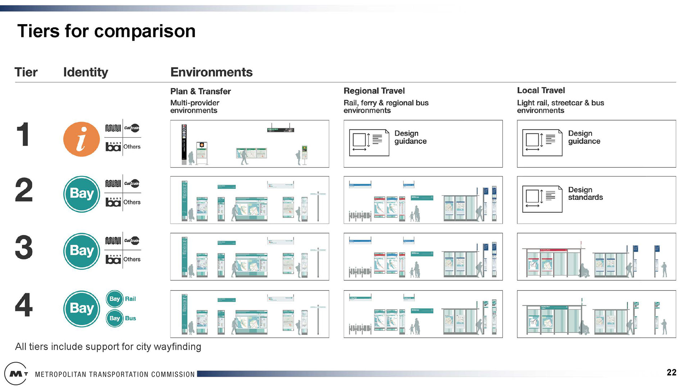
Task: Select Tier 3 Plan & Transfer signage illustration
Action: coord(249,257)
